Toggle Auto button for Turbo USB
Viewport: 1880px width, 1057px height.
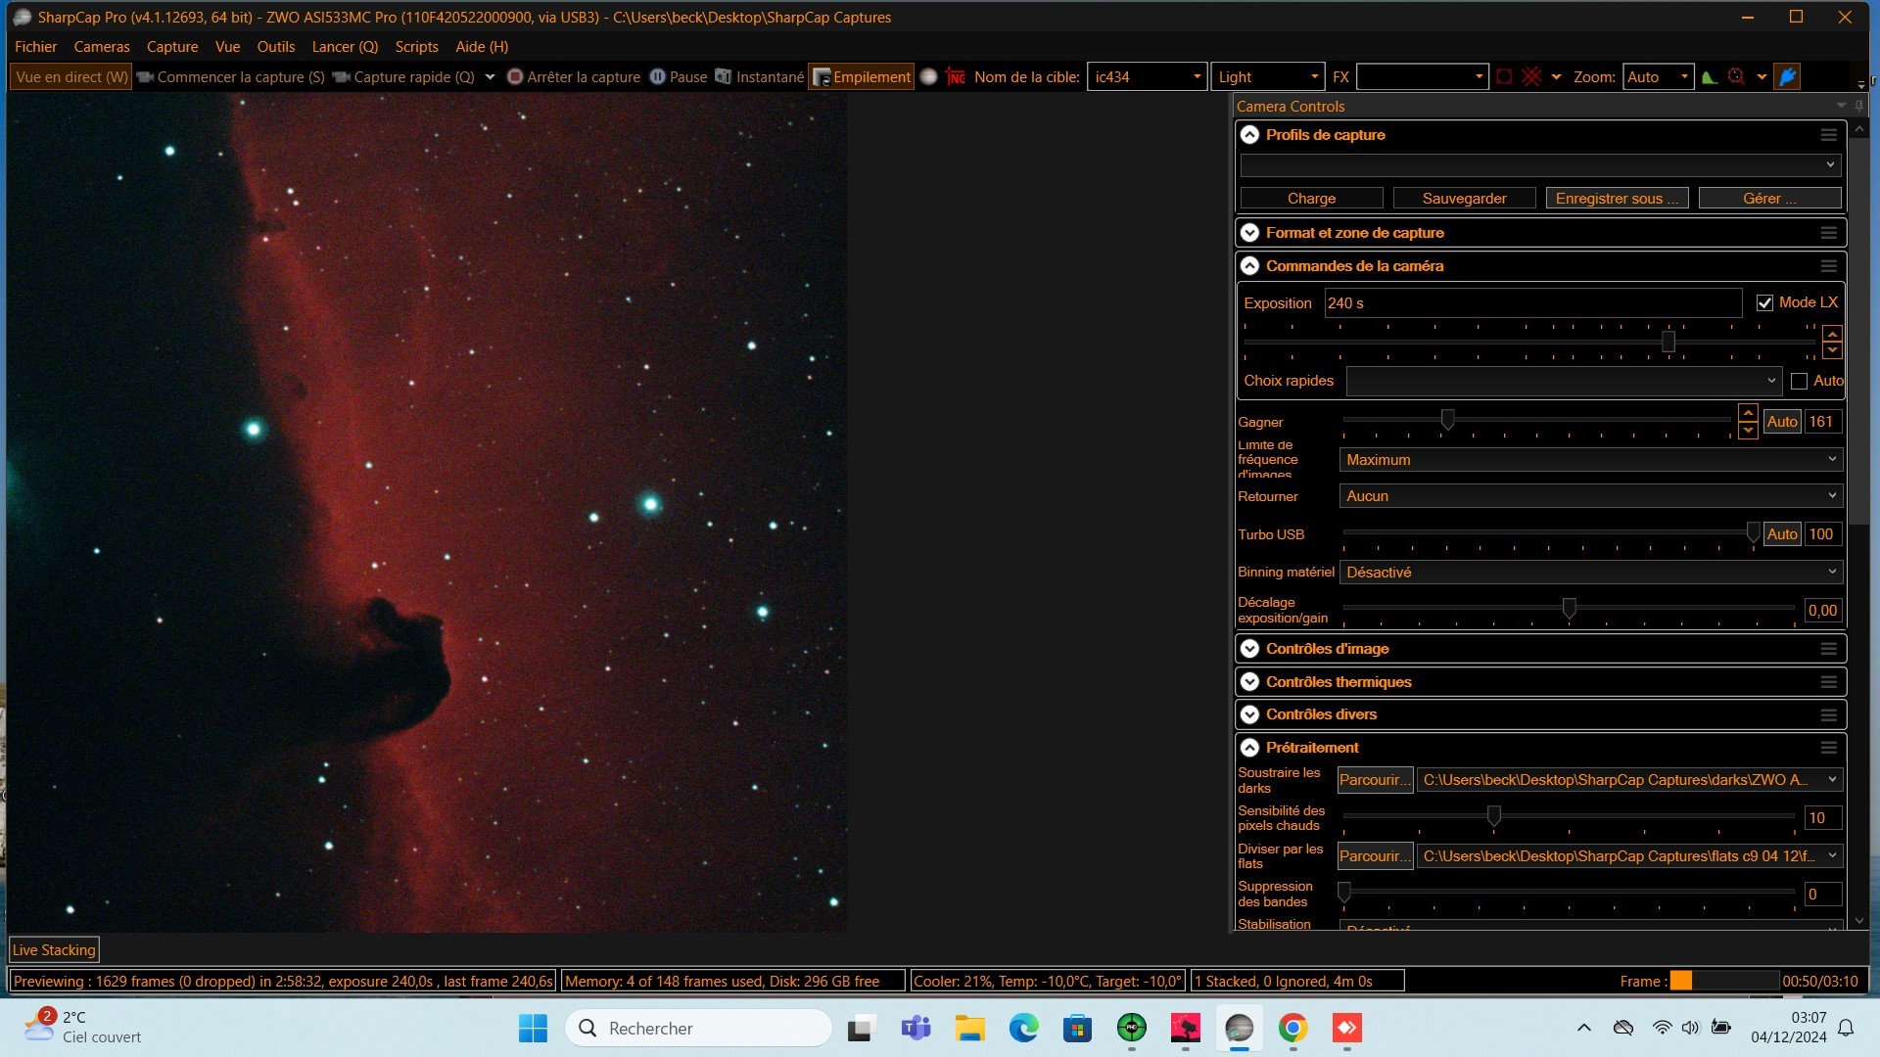[x=1782, y=534]
